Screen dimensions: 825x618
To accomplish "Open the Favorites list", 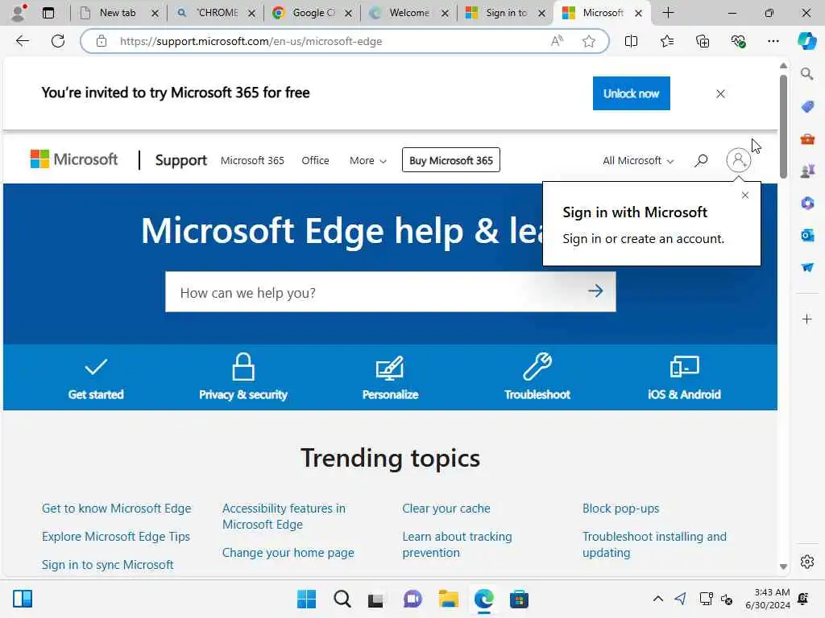I will pyautogui.click(x=666, y=41).
